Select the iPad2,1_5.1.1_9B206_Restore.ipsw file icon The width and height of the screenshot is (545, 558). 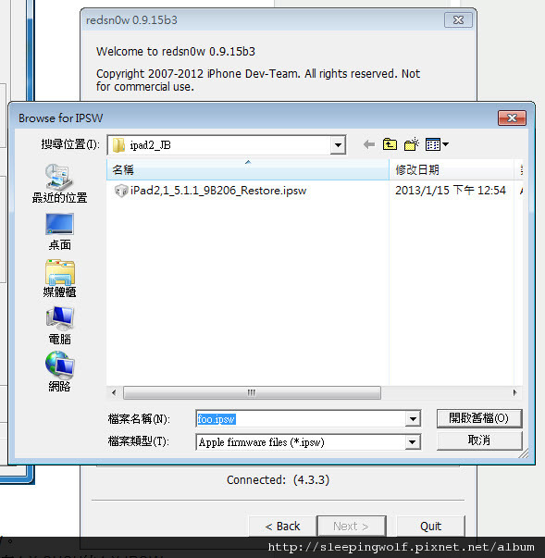[121, 191]
